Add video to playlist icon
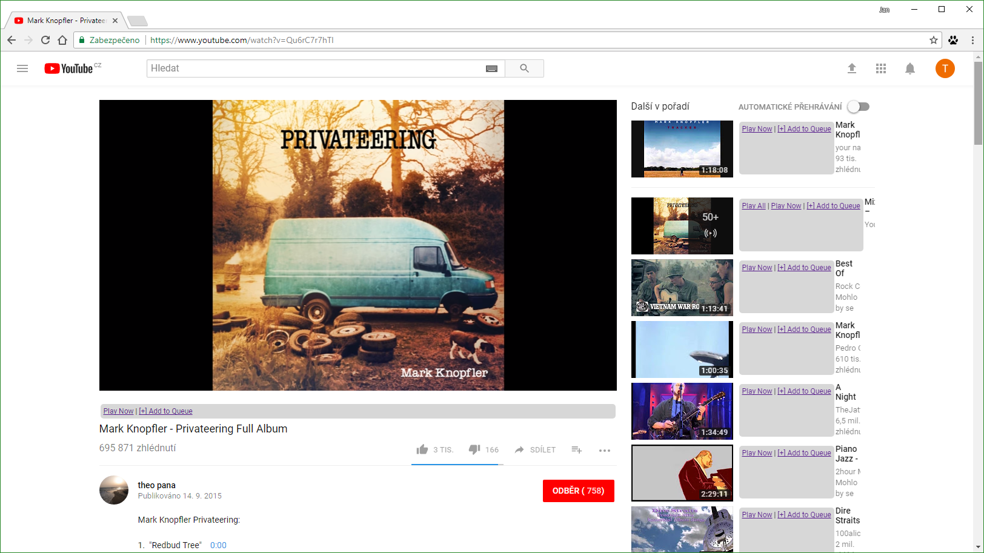984x553 pixels. pos(577,449)
